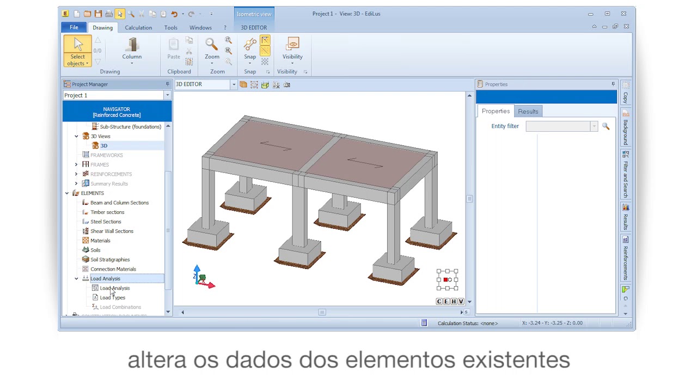Screen dimensions: 697x392
Task: Open the Background side tab
Action: click(626, 128)
